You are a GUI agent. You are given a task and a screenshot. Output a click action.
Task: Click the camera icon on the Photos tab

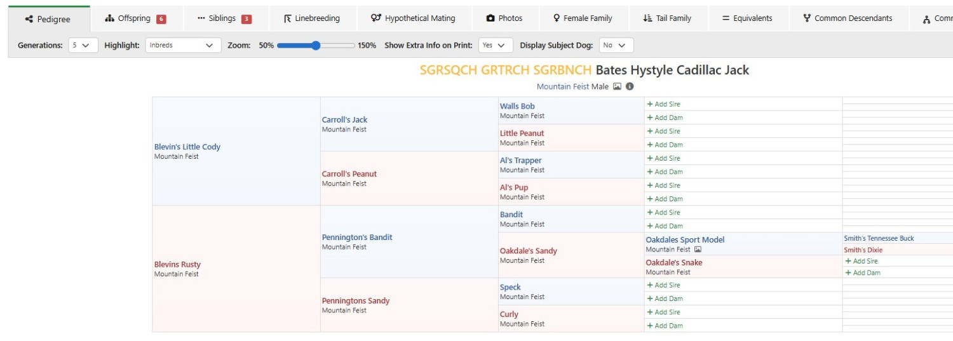(x=490, y=19)
